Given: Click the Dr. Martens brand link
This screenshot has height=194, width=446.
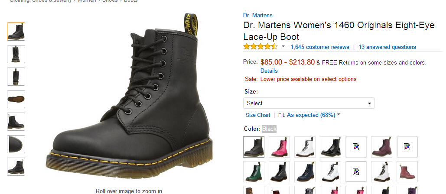Looking at the screenshot, I should pos(258,16).
